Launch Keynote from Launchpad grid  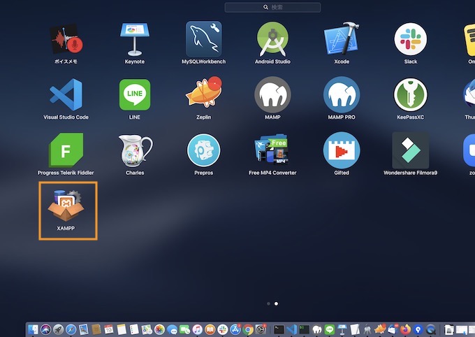135,39
